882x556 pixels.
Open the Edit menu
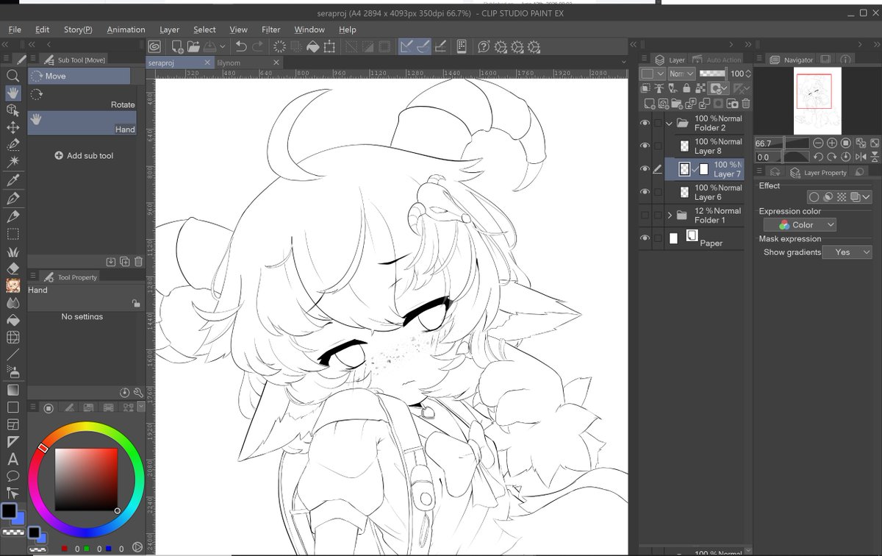pos(43,29)
